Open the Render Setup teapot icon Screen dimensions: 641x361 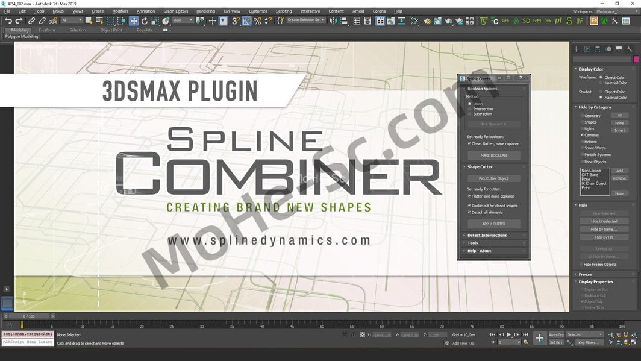coord(427,20)
